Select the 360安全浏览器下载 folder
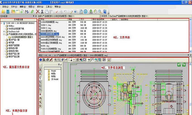Image resolution: width=192 pixels, height=115 pixels. [16, 29]
